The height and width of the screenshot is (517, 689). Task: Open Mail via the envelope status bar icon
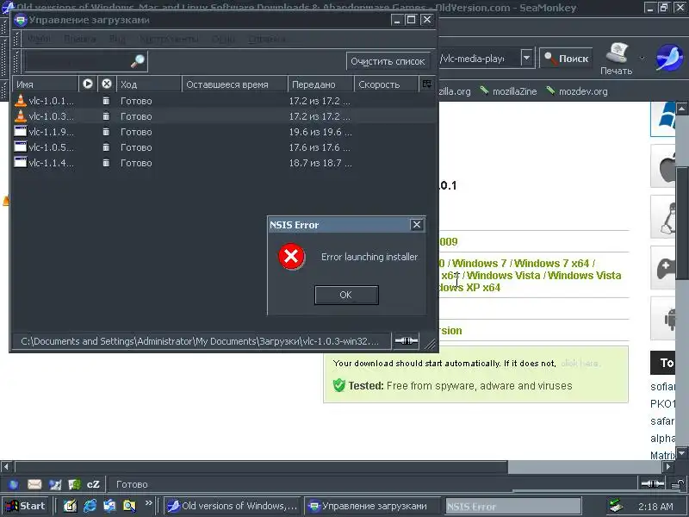point(34,484)
